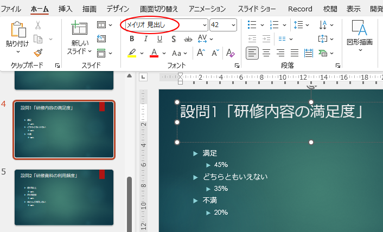Open the font size dropdown arrow
The width and height of the screenshot is (383, 232).
pos(233,25)
